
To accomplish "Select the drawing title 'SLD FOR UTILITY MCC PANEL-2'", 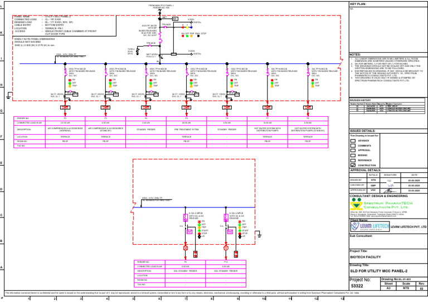I will pos(379,271).
